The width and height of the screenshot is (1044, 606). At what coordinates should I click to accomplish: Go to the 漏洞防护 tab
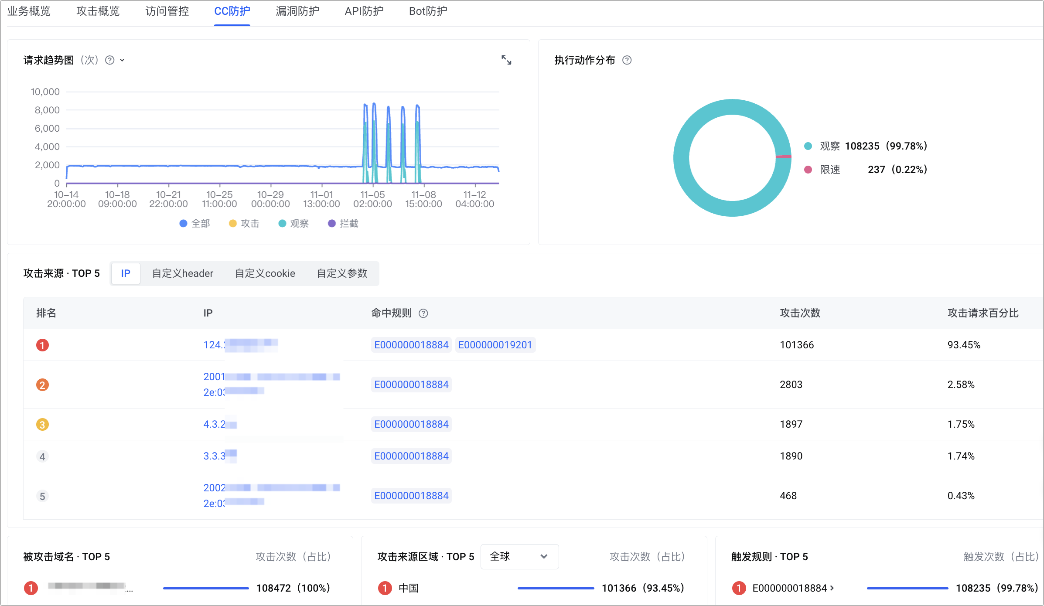coord(297,11)
